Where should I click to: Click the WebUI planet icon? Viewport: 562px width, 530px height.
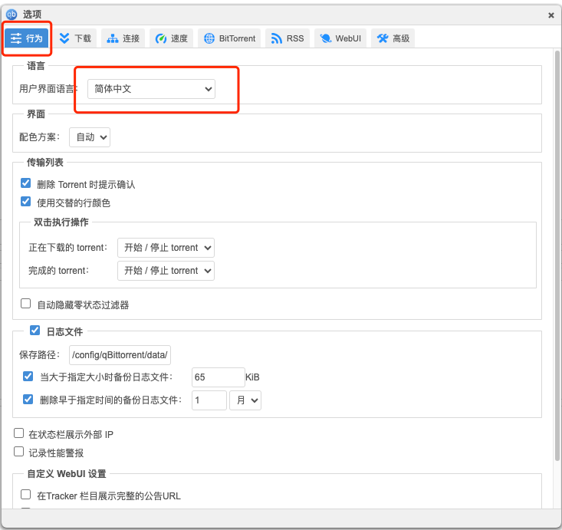click(325, 38)
